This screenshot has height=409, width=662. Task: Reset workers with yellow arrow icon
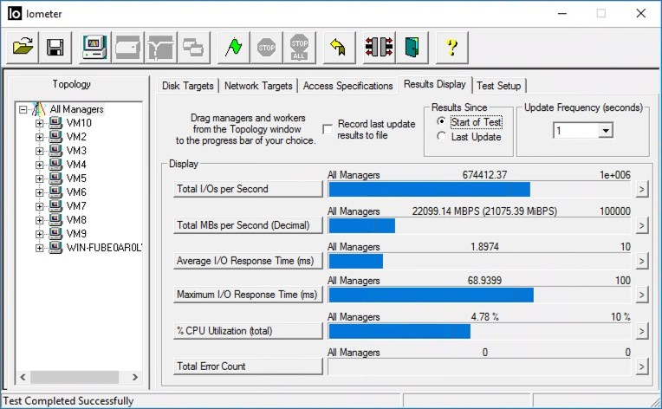(x=339, y=48)
